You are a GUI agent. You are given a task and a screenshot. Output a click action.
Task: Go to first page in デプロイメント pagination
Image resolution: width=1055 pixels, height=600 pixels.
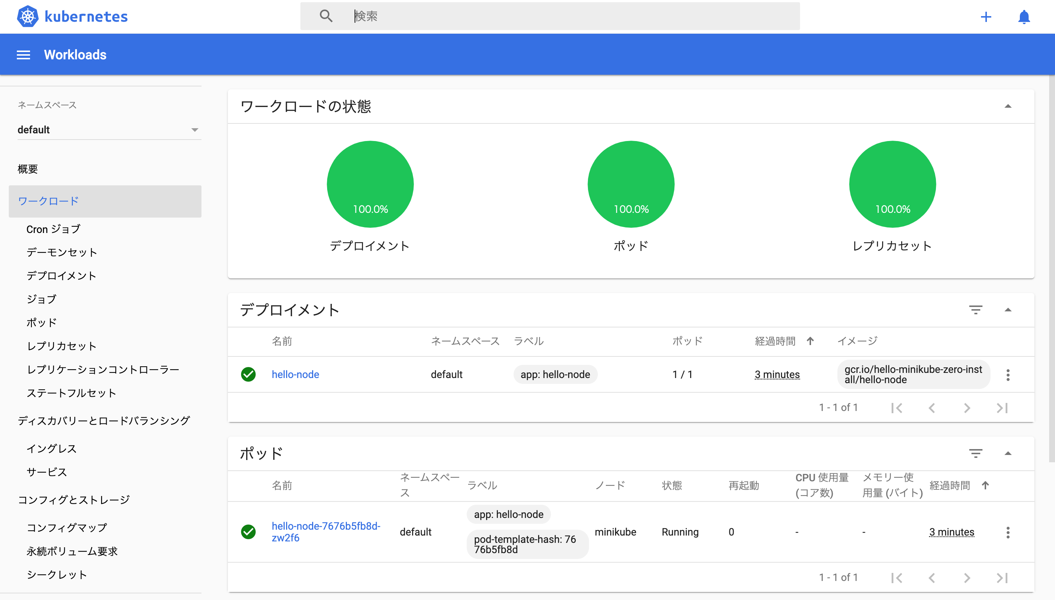coord(897,408)
